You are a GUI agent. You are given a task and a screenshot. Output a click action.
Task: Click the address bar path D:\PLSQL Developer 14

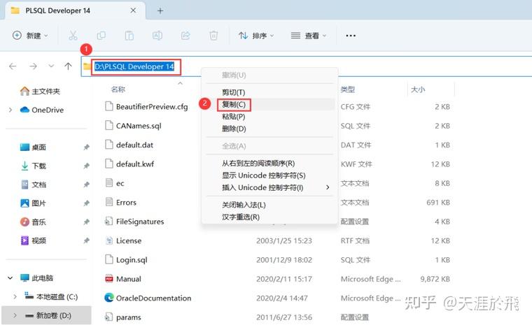point(134,66)
